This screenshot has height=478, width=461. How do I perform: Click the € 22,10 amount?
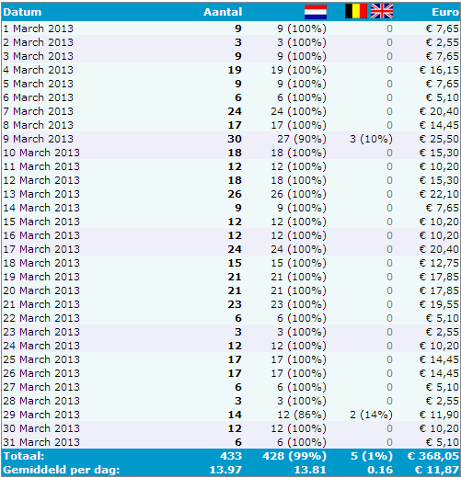point(439,194)
